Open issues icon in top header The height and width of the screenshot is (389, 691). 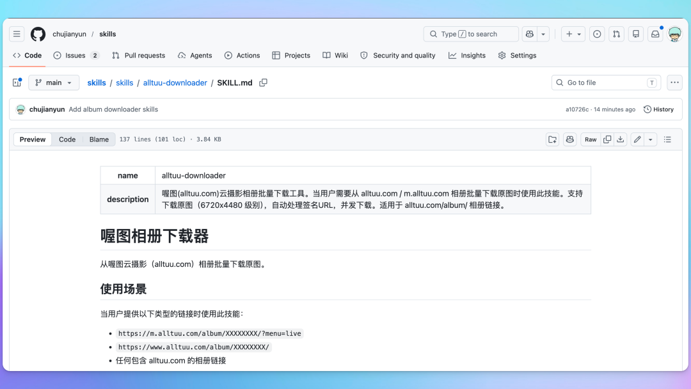click(597, 34)
